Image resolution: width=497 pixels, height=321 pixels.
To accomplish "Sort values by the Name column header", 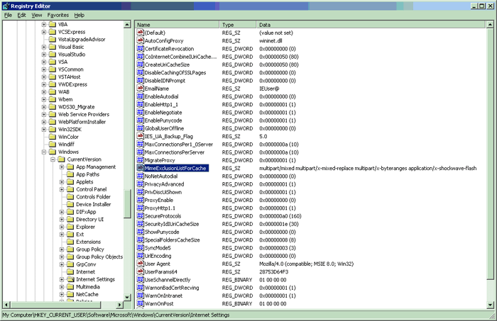I will [x=177, y=25].
